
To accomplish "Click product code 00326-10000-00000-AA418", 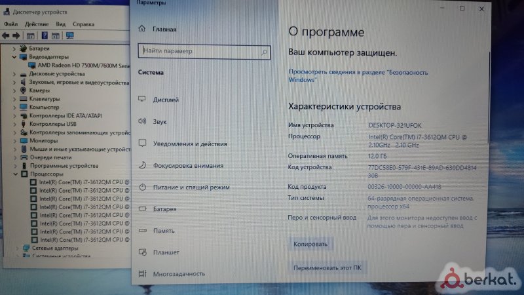I will 404,187.
